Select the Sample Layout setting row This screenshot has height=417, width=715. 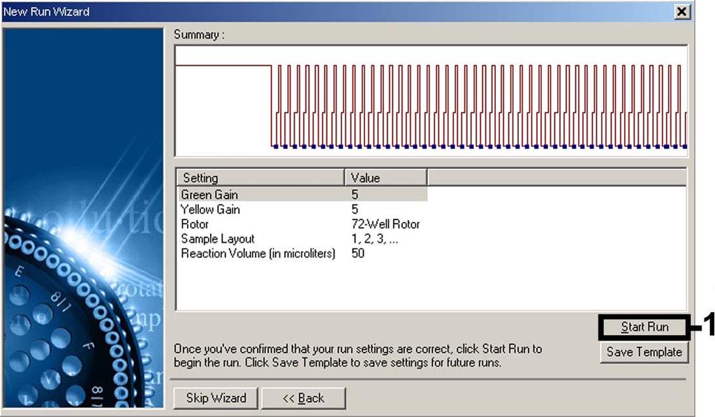[302, 239]
